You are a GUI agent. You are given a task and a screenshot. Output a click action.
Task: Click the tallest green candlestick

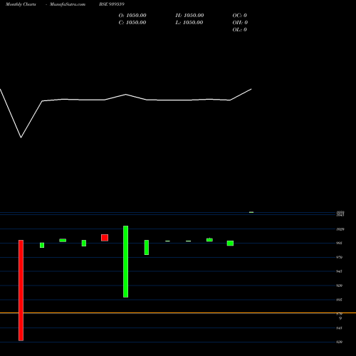[x=126, y=261]
